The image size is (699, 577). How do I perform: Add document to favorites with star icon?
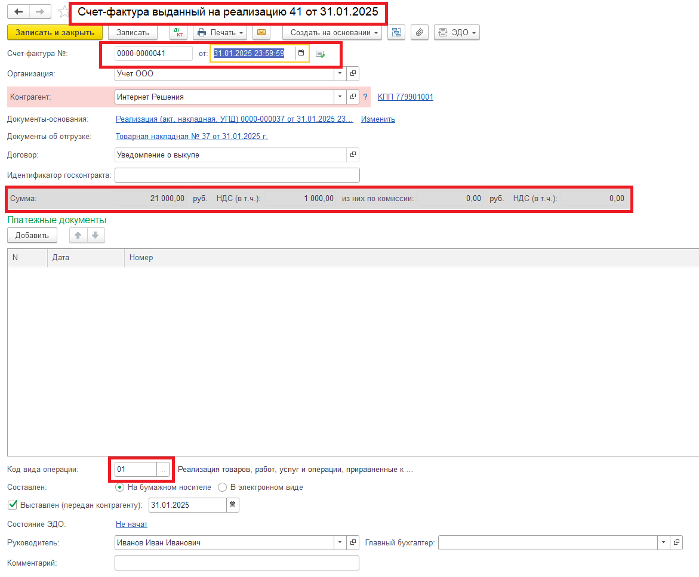(x=63, y=12)
